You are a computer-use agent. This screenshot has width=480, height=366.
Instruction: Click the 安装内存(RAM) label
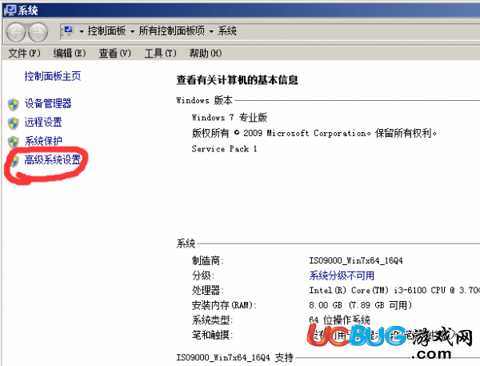pyautogui.click(x=224, y=305)
